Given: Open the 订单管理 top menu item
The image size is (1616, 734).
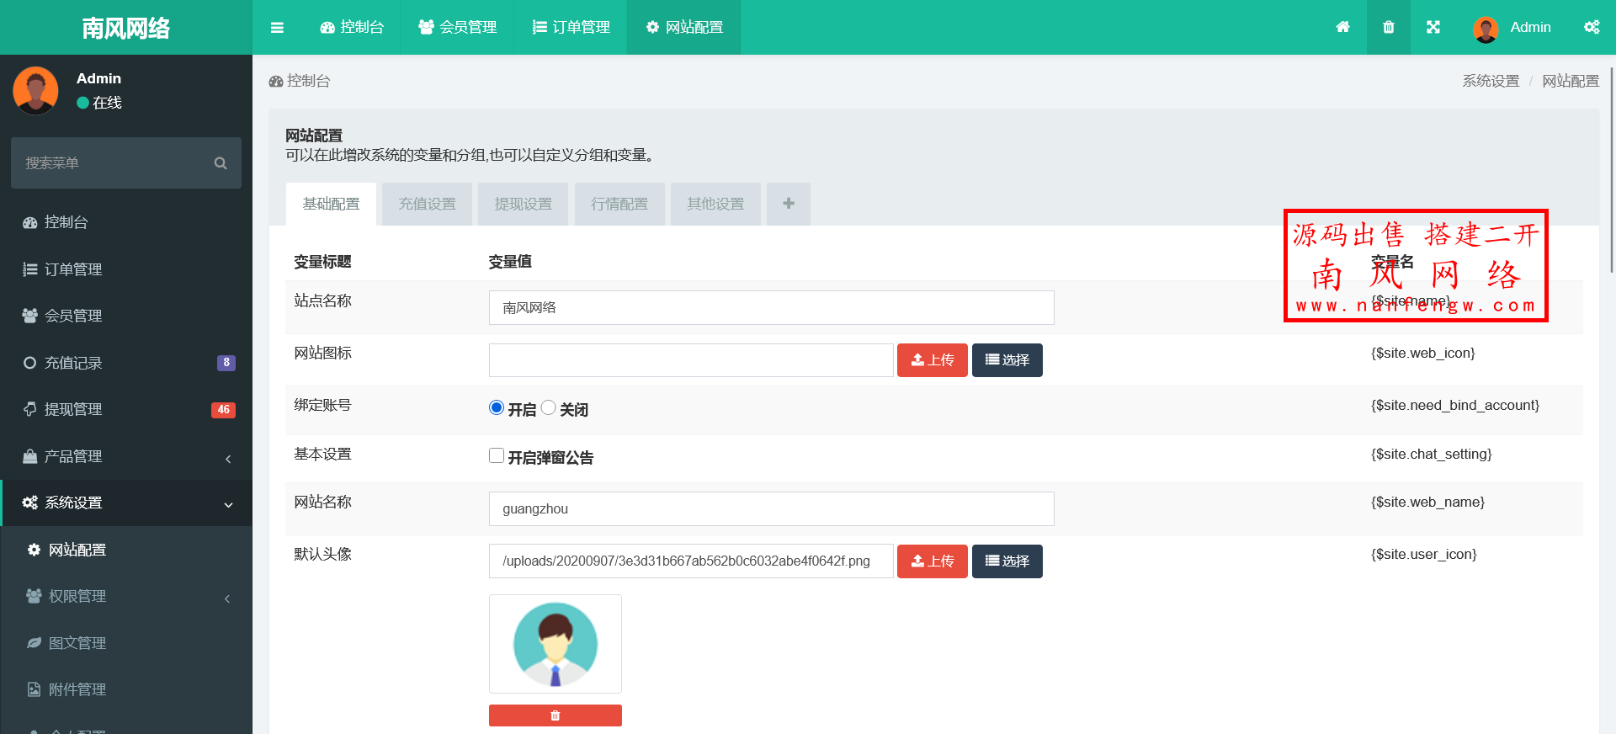Looking at the screenshot, I should [x=571, y=27].
